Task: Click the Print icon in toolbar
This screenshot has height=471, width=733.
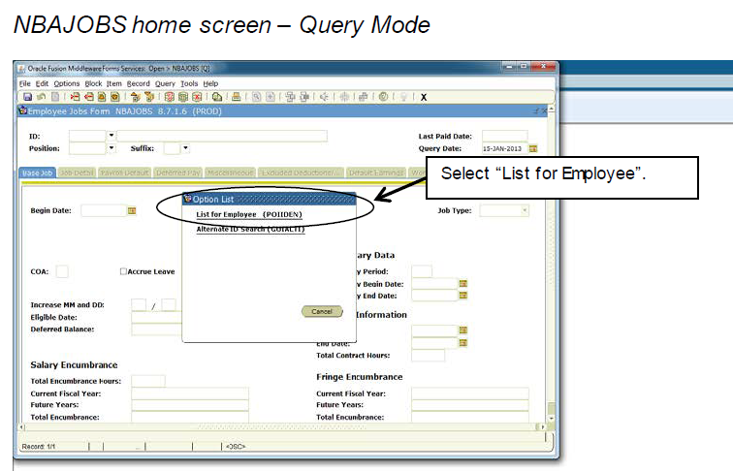Action: 236,97
